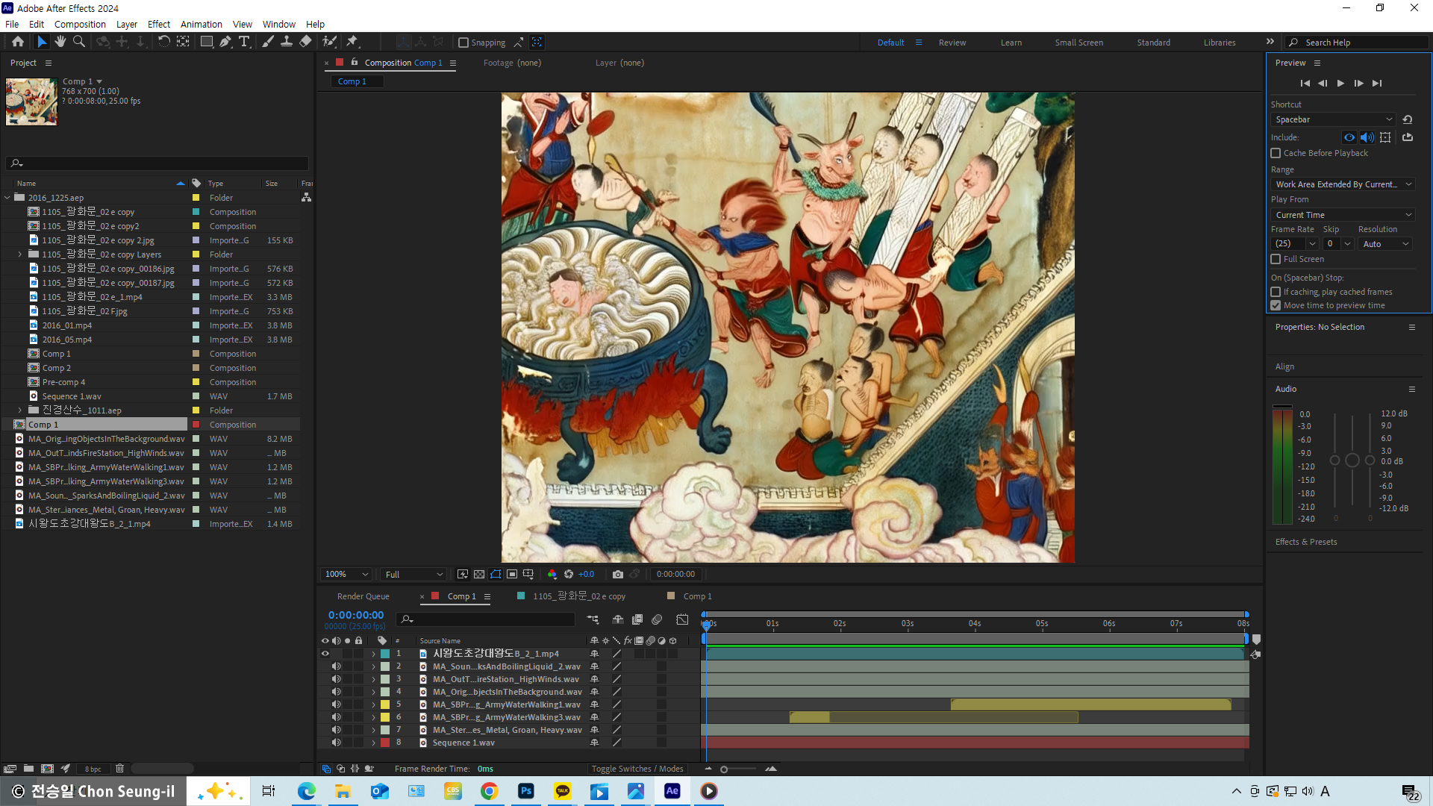Select the Hand tool

(x=60, y=42)
